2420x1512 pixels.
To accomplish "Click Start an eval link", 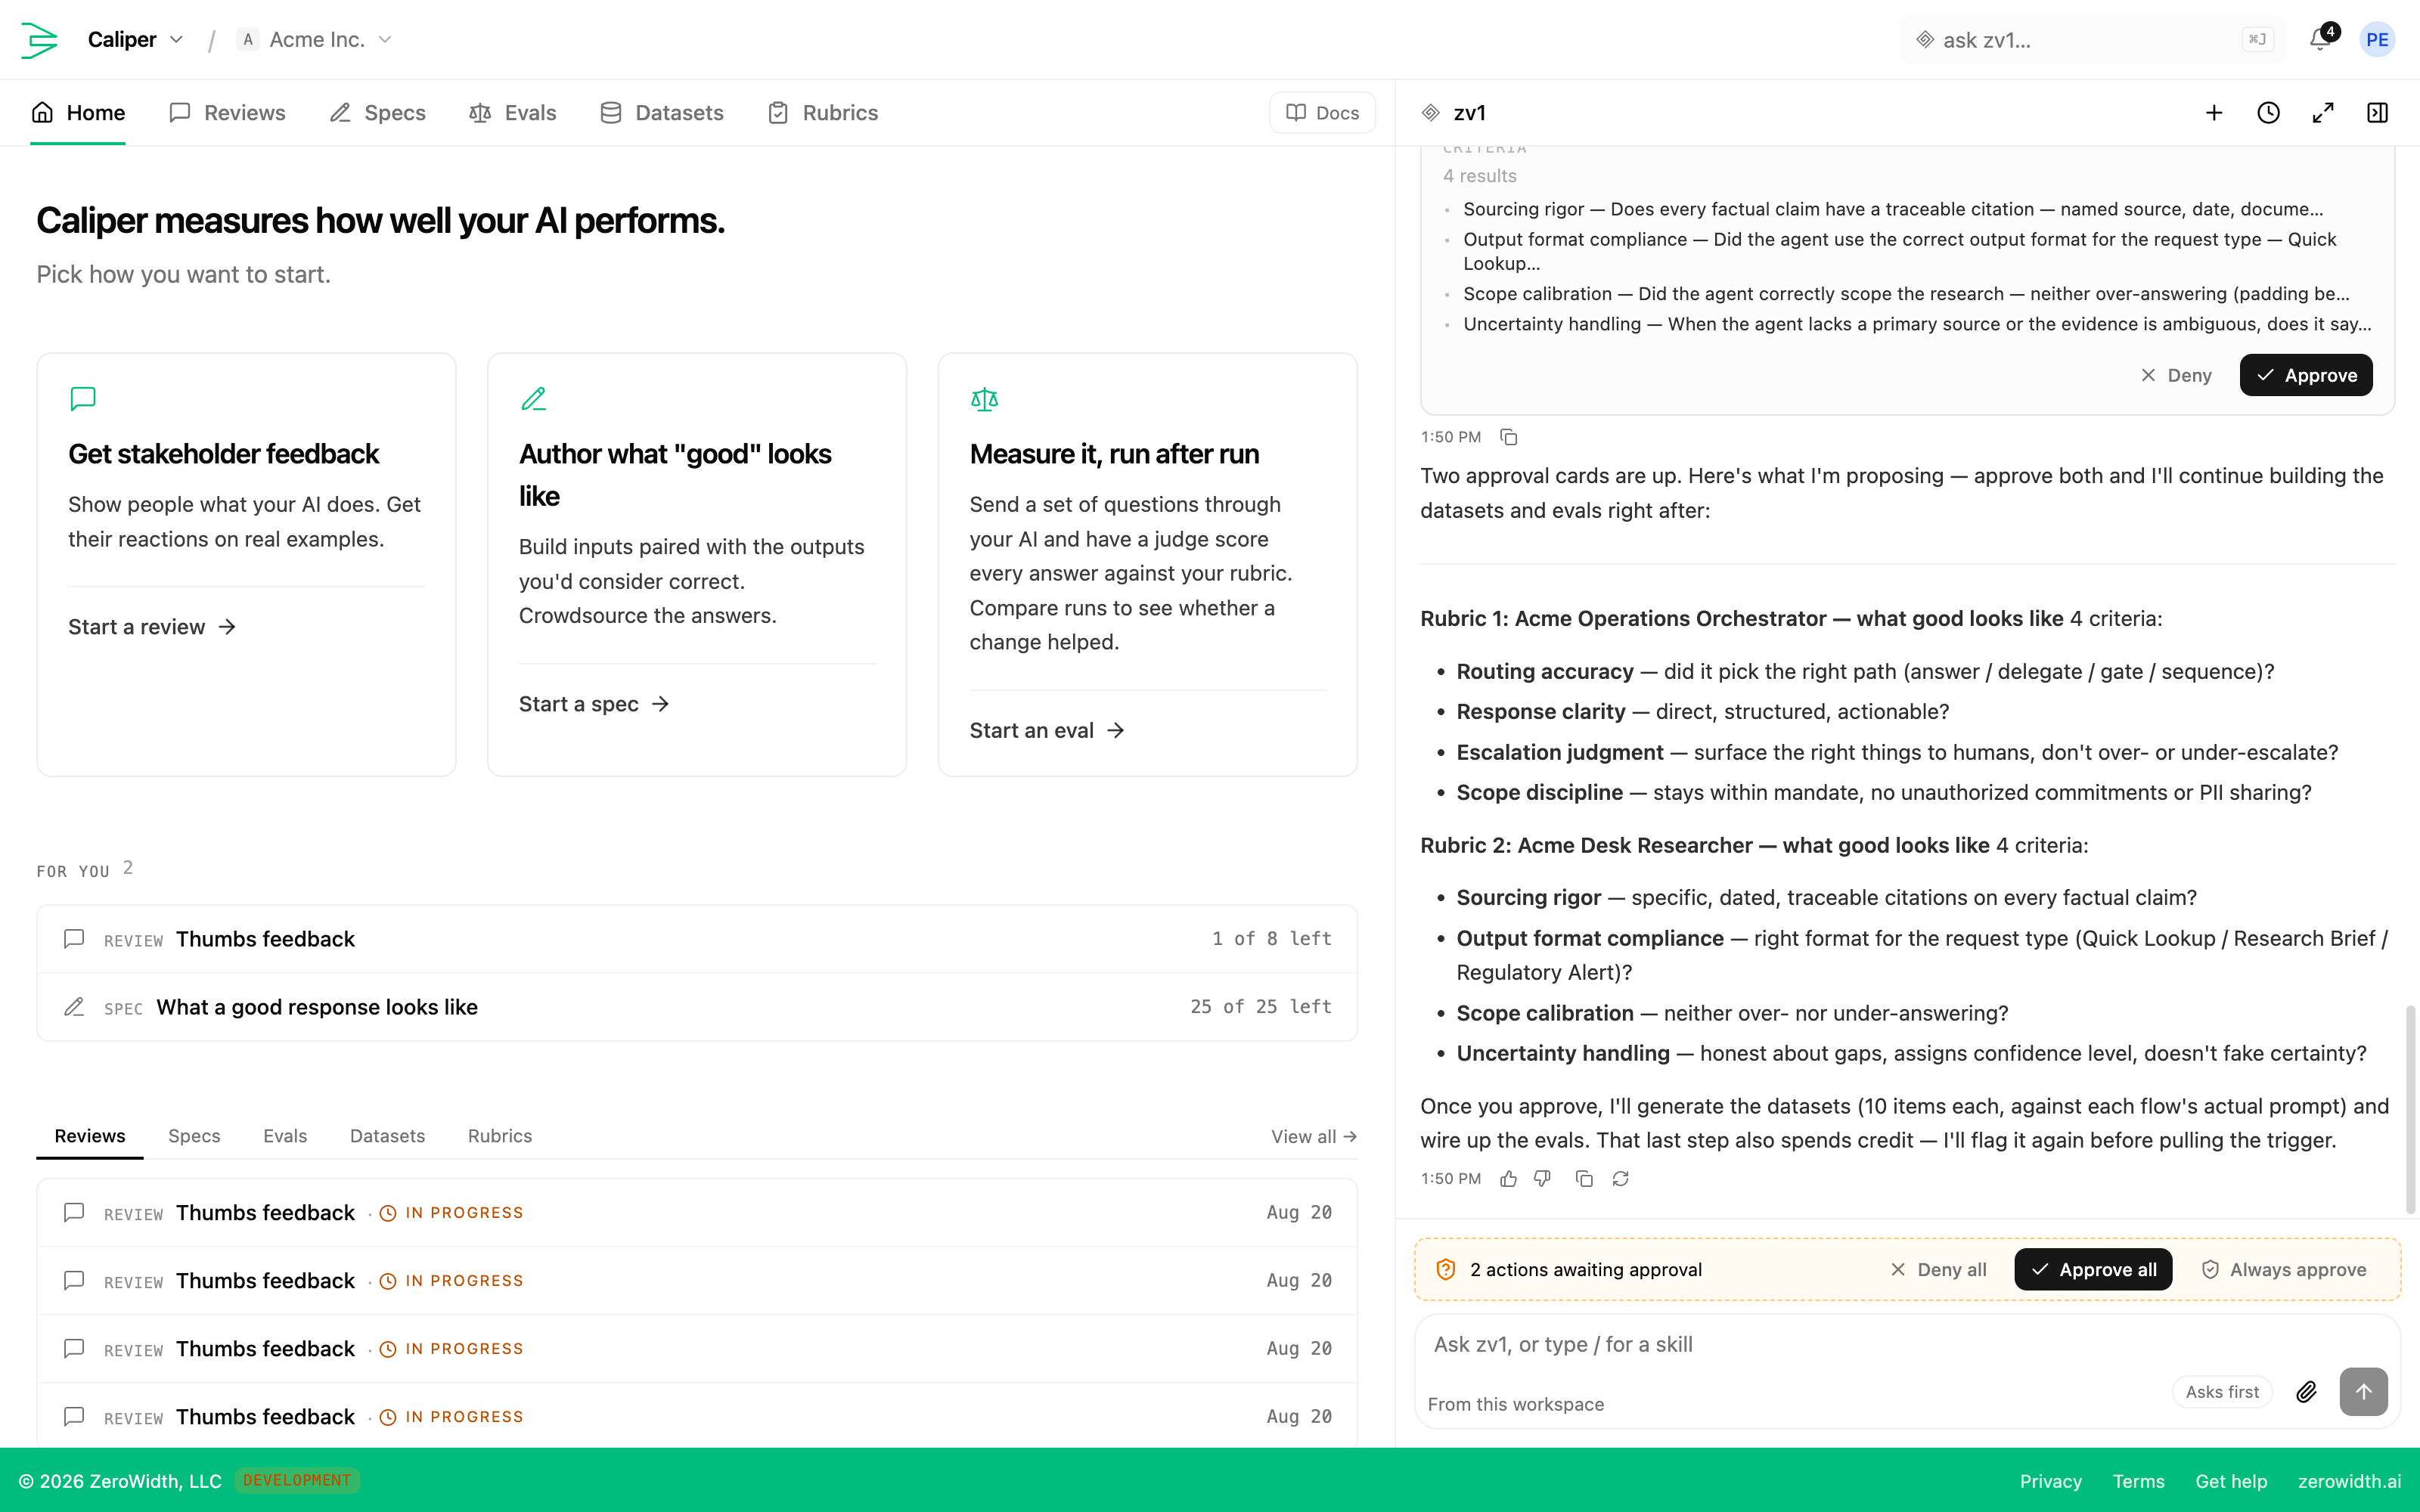I will tap(1047, 731).
